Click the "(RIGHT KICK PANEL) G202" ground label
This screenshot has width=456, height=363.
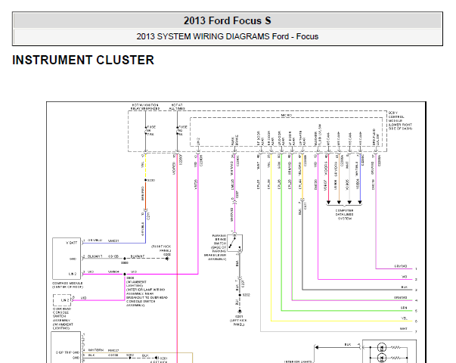pyautogui.click(x=161, y=250)
